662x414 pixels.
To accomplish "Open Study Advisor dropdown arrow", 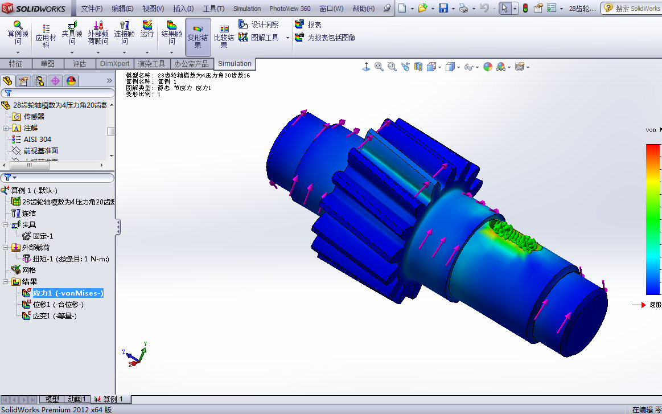I will pyautogui.click(x=18, y=53).
